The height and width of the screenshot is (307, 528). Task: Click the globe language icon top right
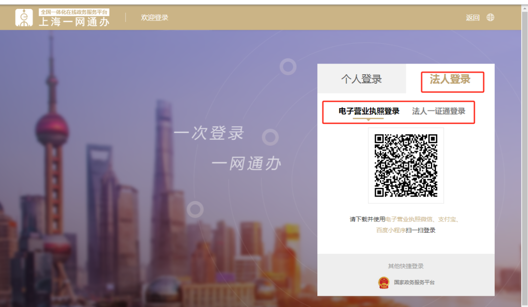pos(490,17)
